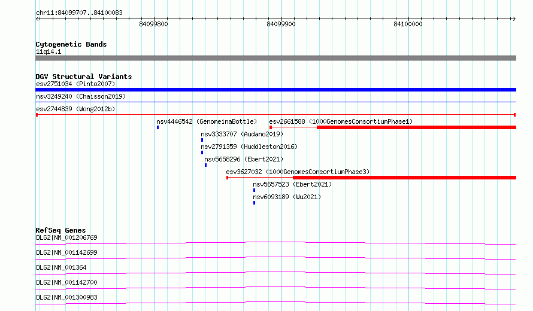Open the esv2661588 (1000GenomesConsortiumPhase1) label
Viewport: 533px width, 311px height.
point(341,121)
